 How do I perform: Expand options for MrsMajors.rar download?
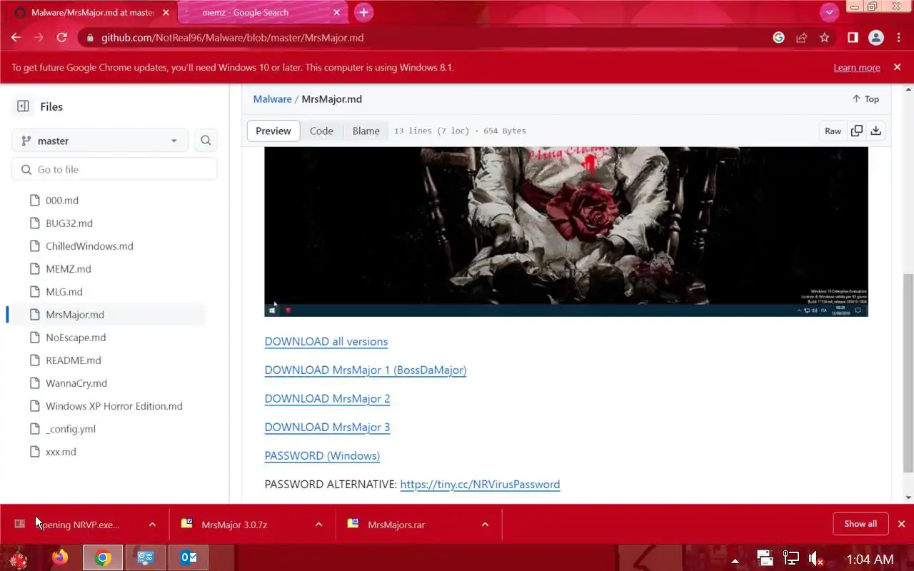click(x=485, y=525)
